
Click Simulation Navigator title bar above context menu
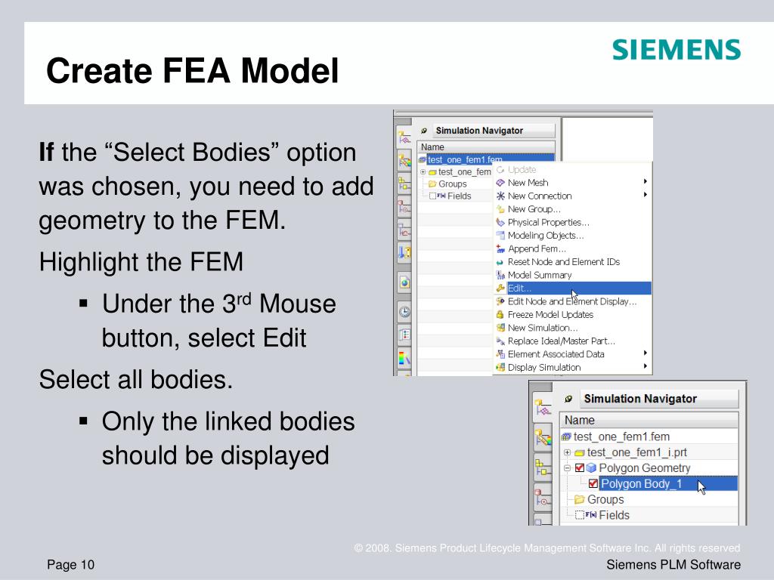point(493,131)
